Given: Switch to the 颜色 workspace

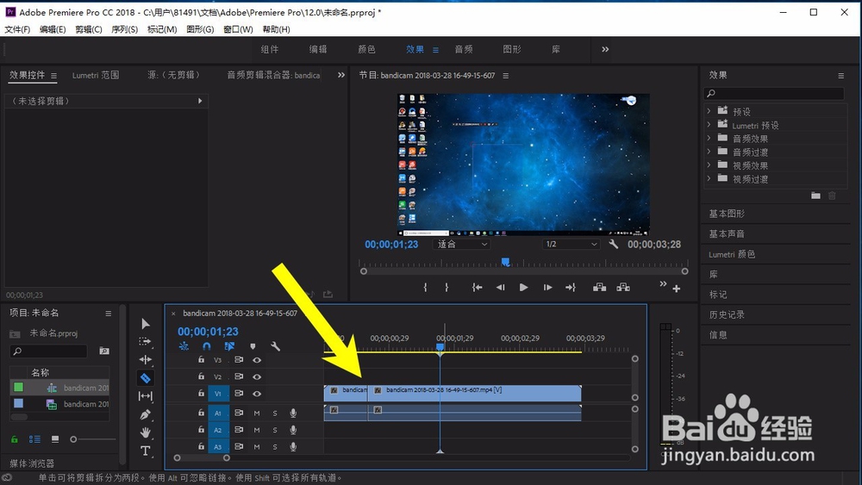Looking at the screenshot, I should coord(366,49).
